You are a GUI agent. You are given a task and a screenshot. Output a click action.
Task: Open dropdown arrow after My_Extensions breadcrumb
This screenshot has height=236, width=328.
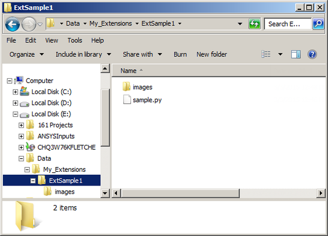click(x=137, y=24)
